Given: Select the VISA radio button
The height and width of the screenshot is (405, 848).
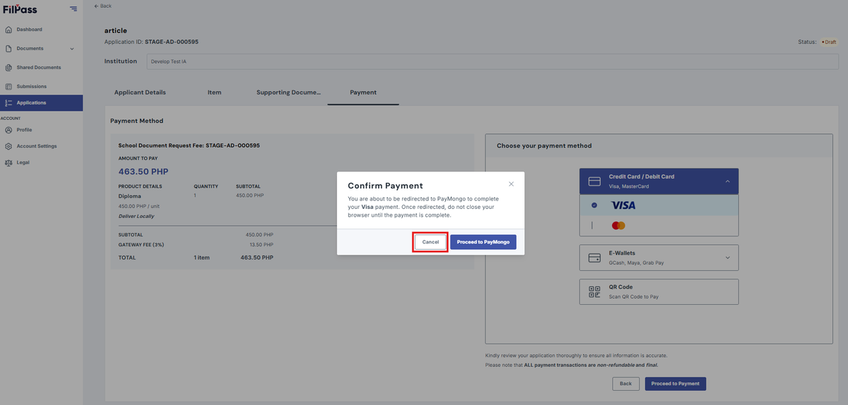Looking at the screenshot, I should pyautogui.click(x=594, y=205).
